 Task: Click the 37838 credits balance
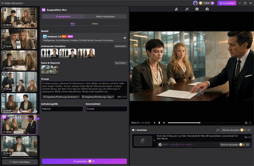click(207, 3)
